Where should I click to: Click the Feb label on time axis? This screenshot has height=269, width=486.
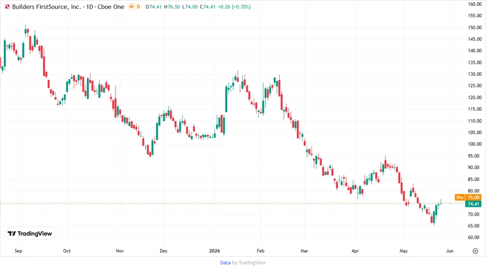(x=261, y=251)
